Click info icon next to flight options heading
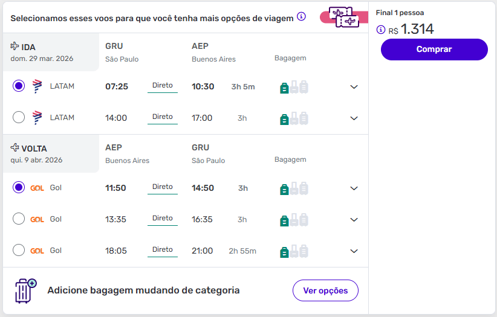Viewport: 497px width, 317px height. pyautogui.click(x=301, y=16)
